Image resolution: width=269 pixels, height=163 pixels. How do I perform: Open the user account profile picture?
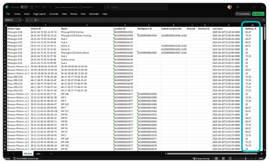click(230, 7)
